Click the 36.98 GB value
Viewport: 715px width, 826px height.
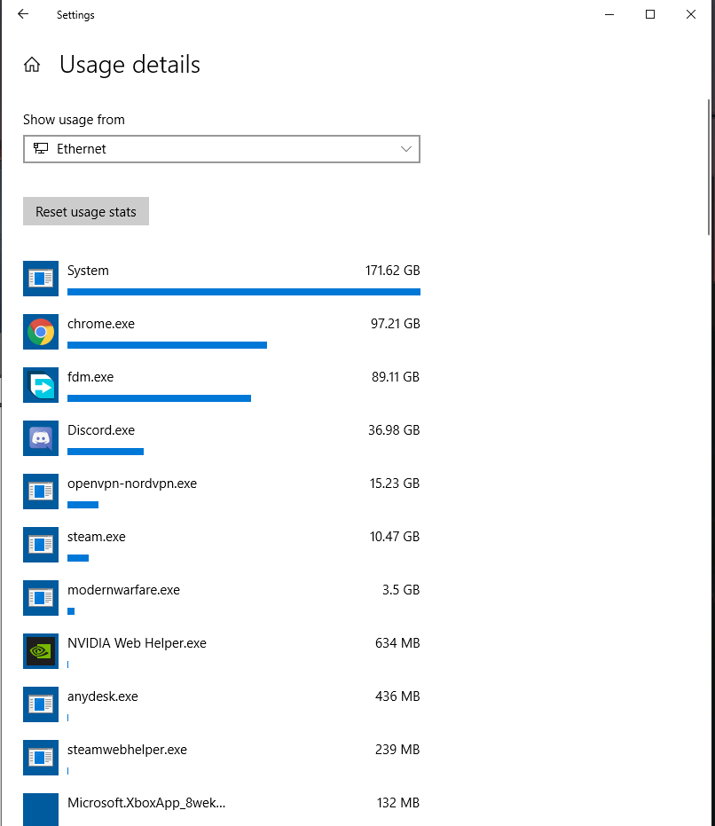[394, 429]
